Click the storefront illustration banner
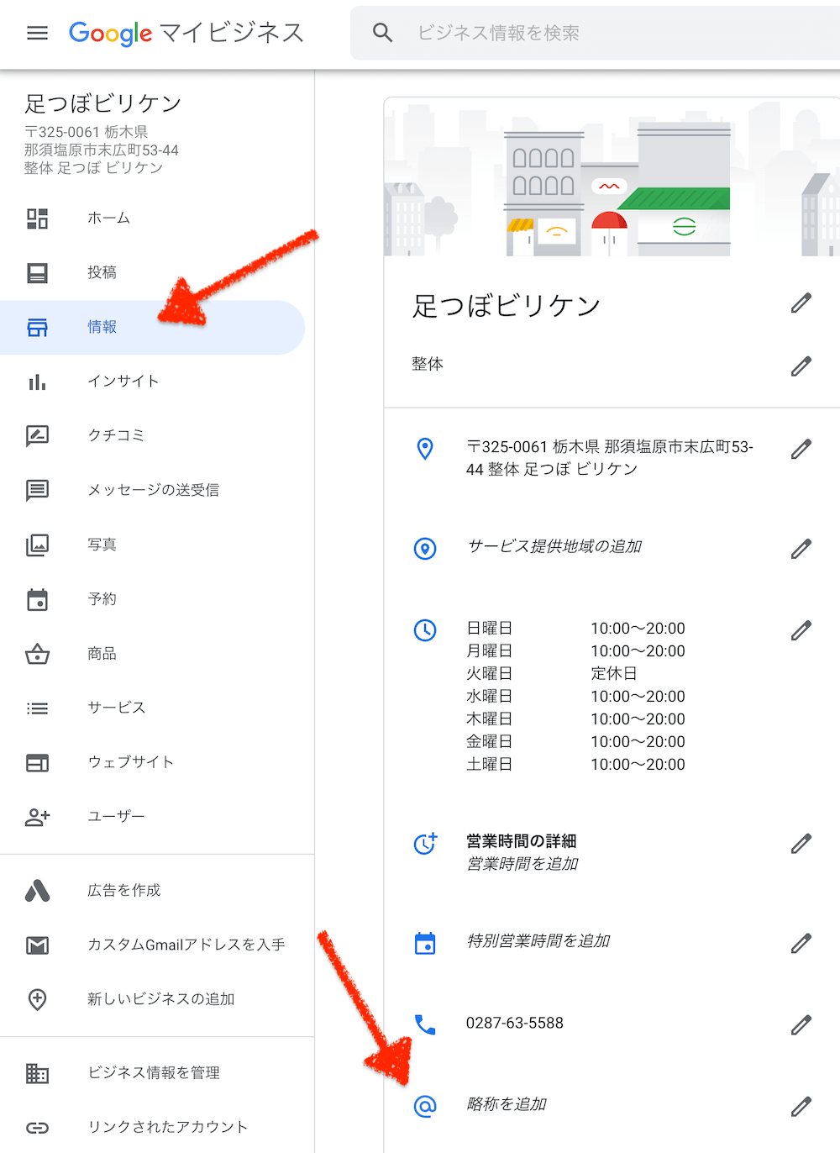The width and height of the screenshot is (840, 1153). coord(612,176)
